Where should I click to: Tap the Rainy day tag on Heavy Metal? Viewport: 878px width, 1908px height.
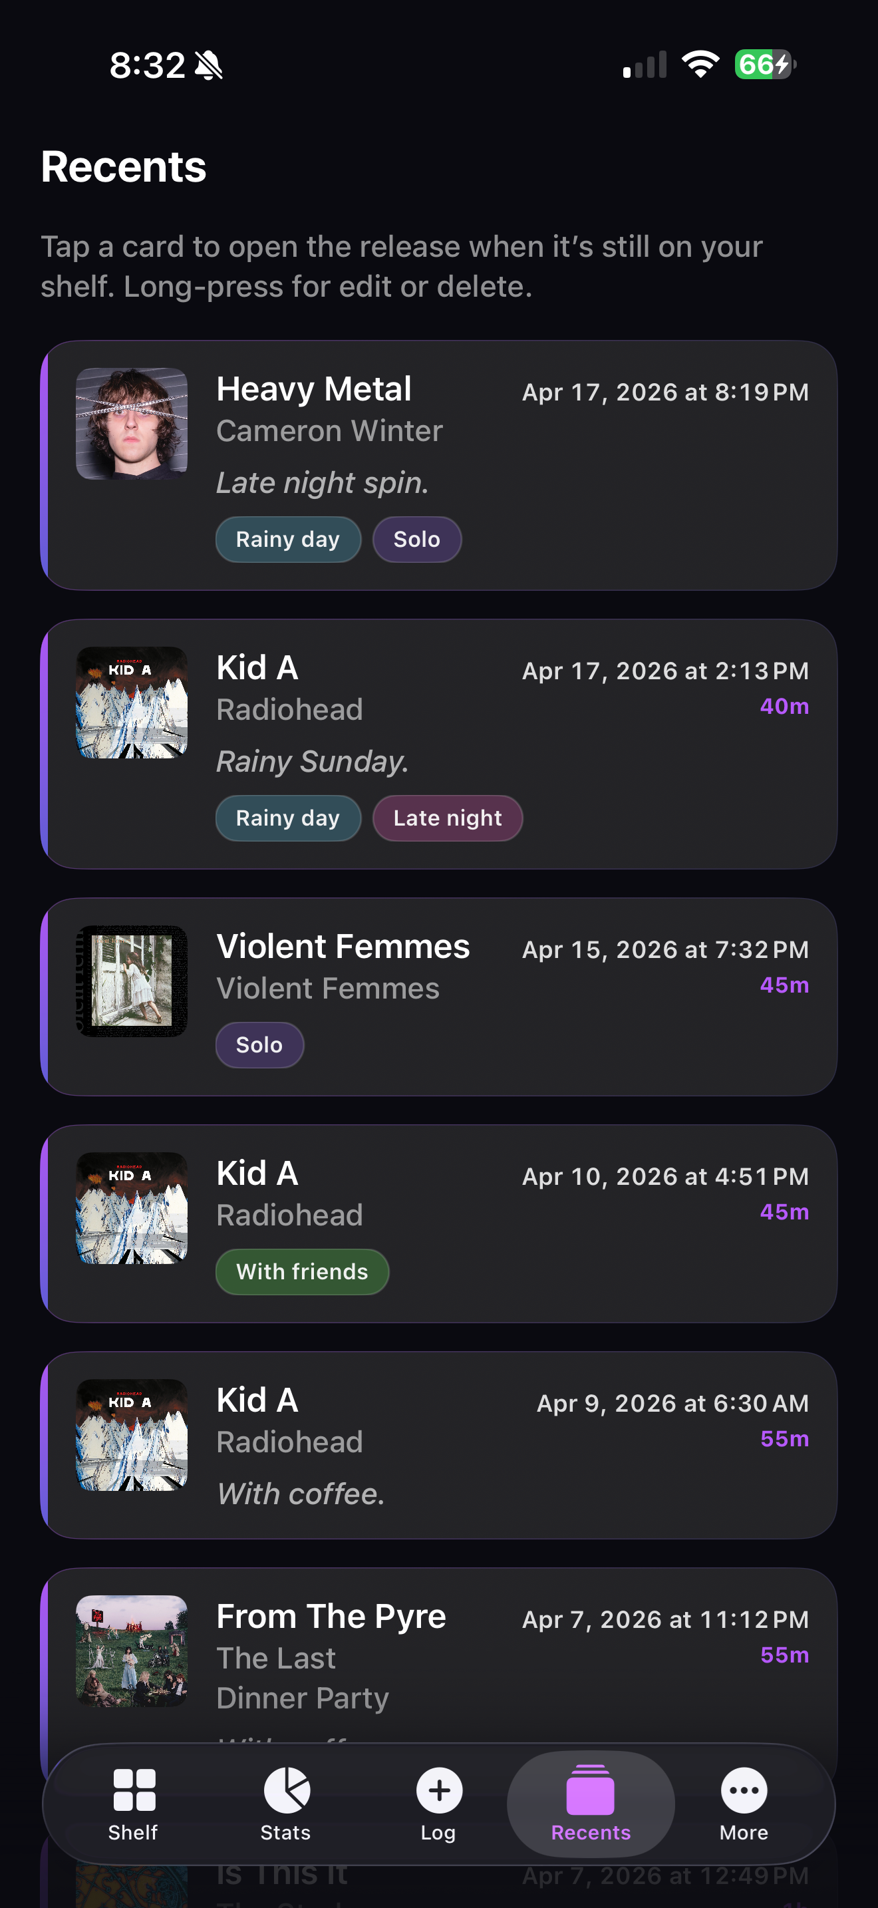click(288, 540)
